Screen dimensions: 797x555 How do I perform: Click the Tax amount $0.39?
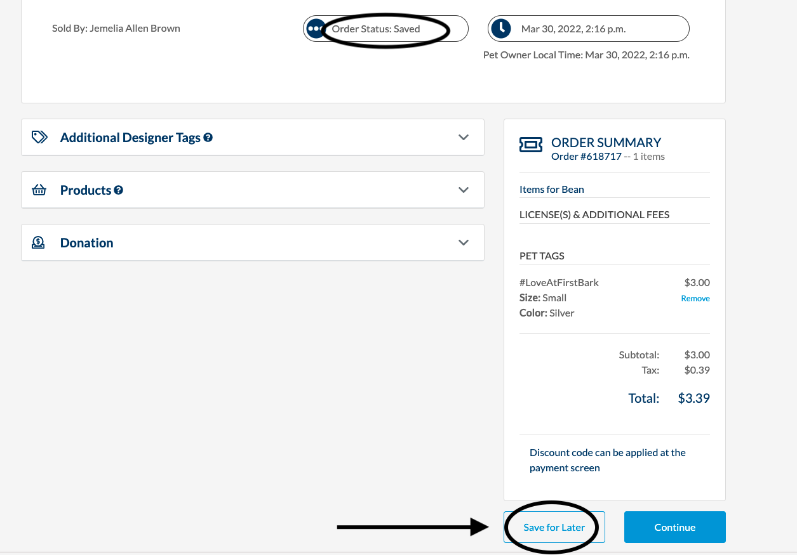697,370
